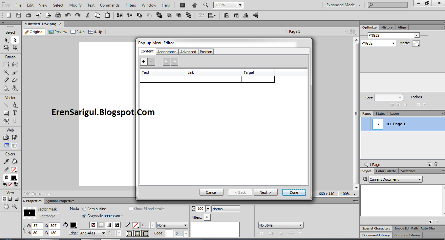The image size is (445, 240).
Task: Click the Text cell in menu table
Action: click(163, 79)
